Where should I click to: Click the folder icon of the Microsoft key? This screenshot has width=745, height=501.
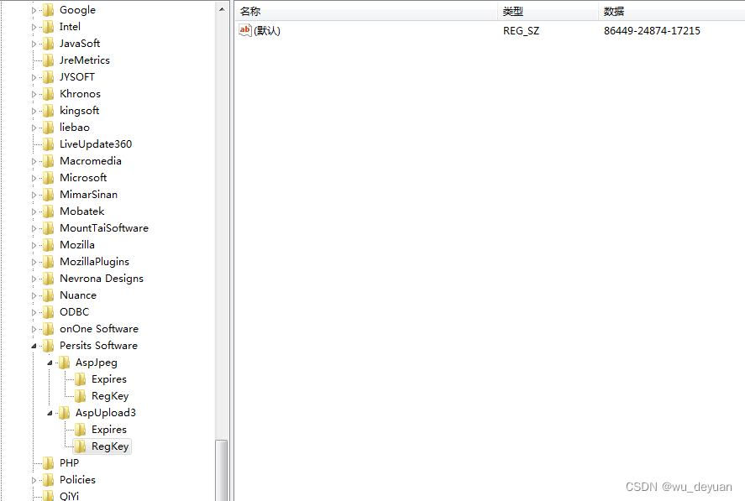(x=50, y=177)
